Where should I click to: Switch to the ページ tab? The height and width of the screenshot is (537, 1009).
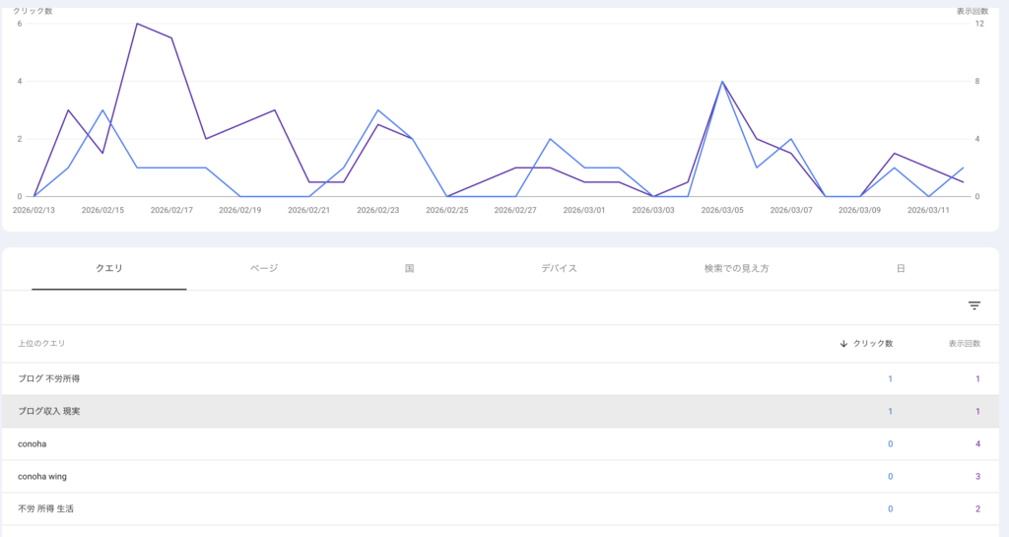point(264,268)
